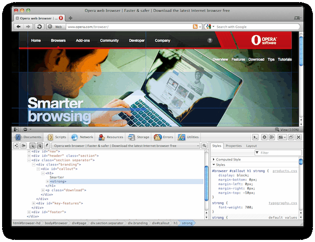Image resolution: width=315 pixels, height=242 pixels.
Task: Click the closed tabs trash icon at right
Action: point(297,18)
